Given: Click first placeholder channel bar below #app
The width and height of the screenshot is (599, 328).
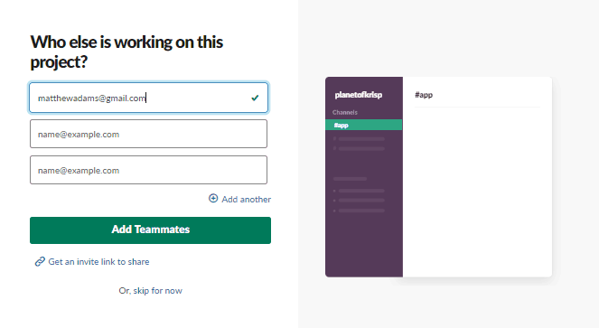Looking at the screenshot, I should pyautogui.click(x=361, y=139).
